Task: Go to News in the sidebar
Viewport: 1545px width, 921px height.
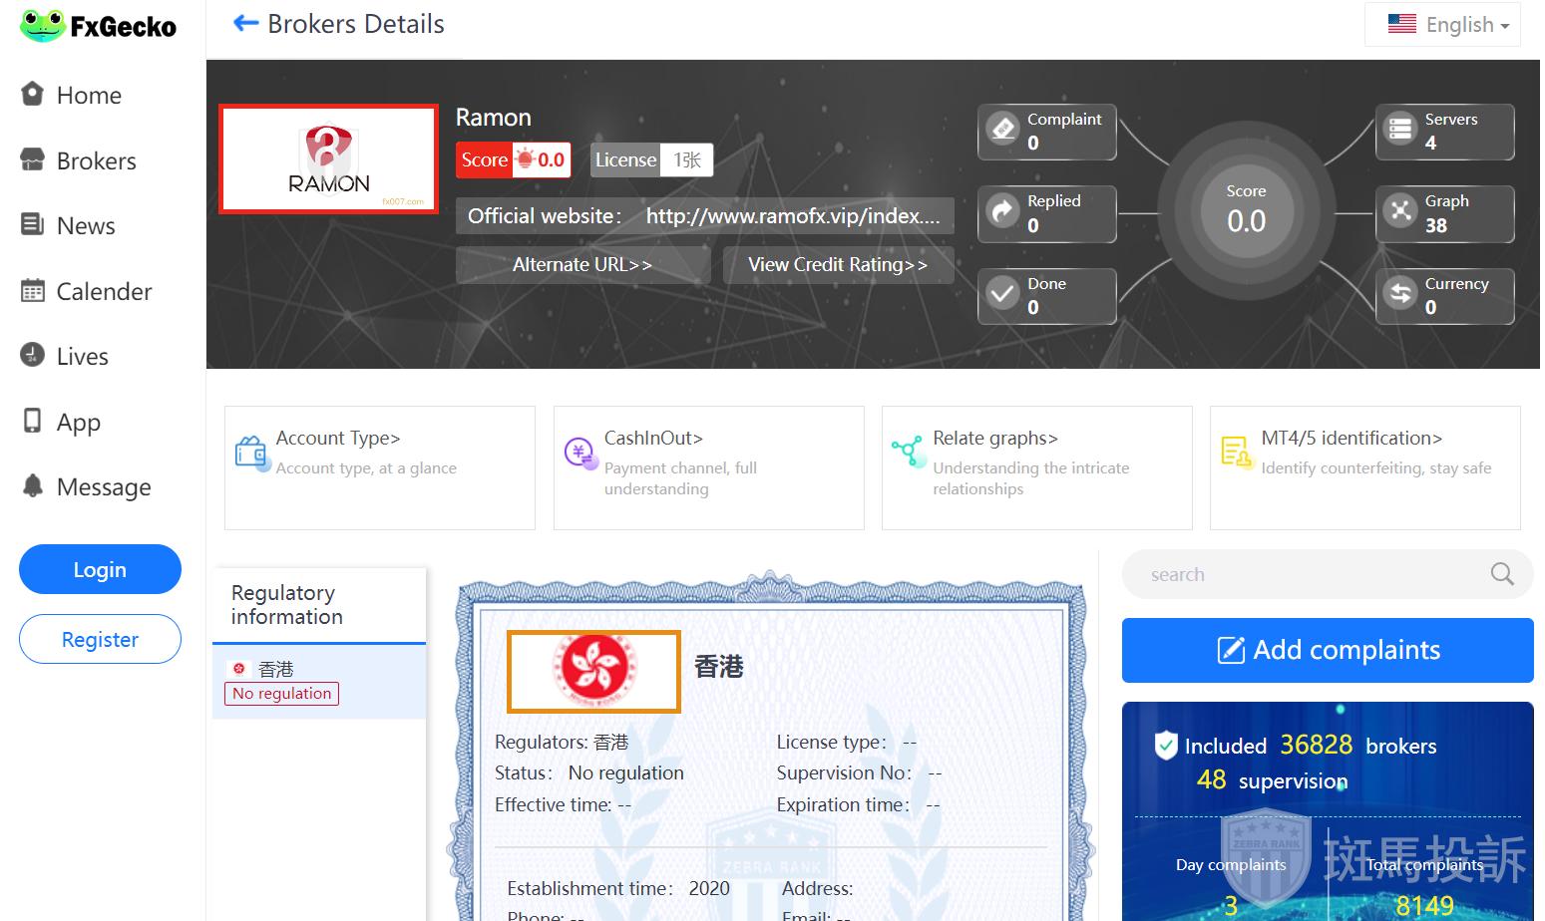Action: [x=86, y=226]
